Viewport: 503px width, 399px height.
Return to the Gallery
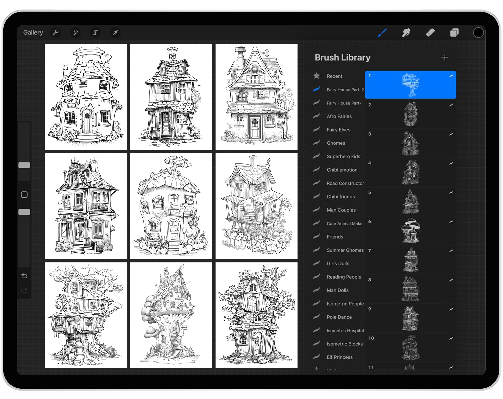(x=33, y=32)
